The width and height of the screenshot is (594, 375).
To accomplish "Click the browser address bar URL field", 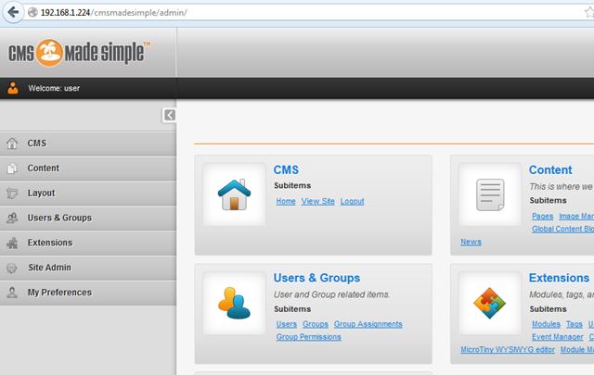I will pyautogui.click(x=303, y=12).
